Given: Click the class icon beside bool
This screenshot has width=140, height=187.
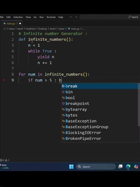Looking at the screenshot, I should tap(64, 98).
